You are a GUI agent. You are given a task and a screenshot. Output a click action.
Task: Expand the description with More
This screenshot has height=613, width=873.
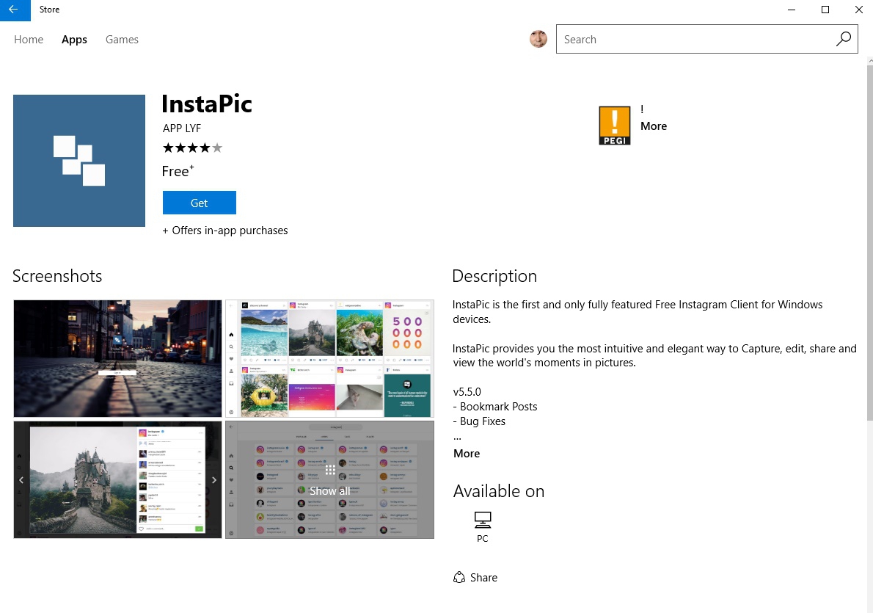click(467, 454)
